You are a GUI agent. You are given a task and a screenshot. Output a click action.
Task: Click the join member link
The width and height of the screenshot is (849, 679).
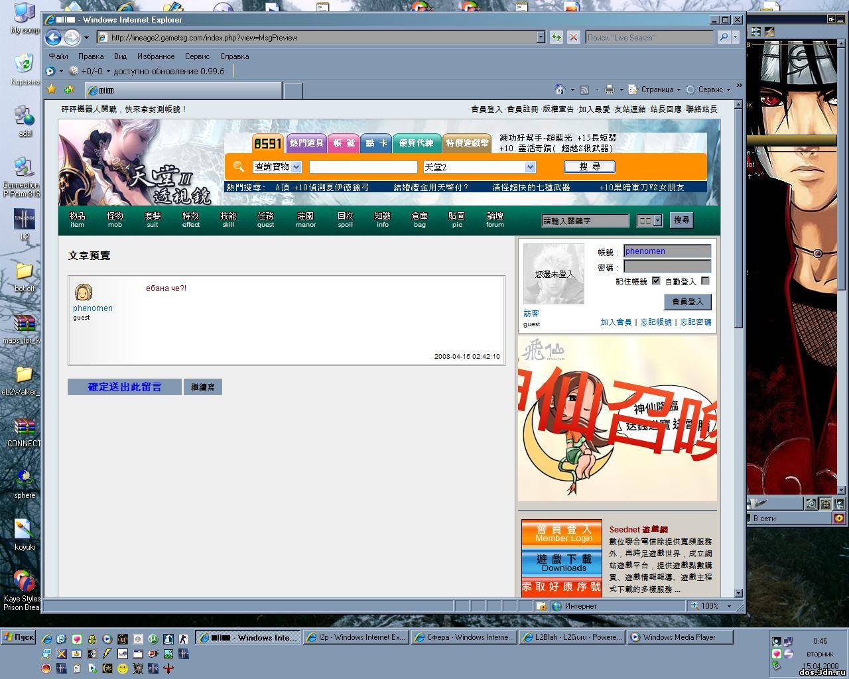coord(616,322)
